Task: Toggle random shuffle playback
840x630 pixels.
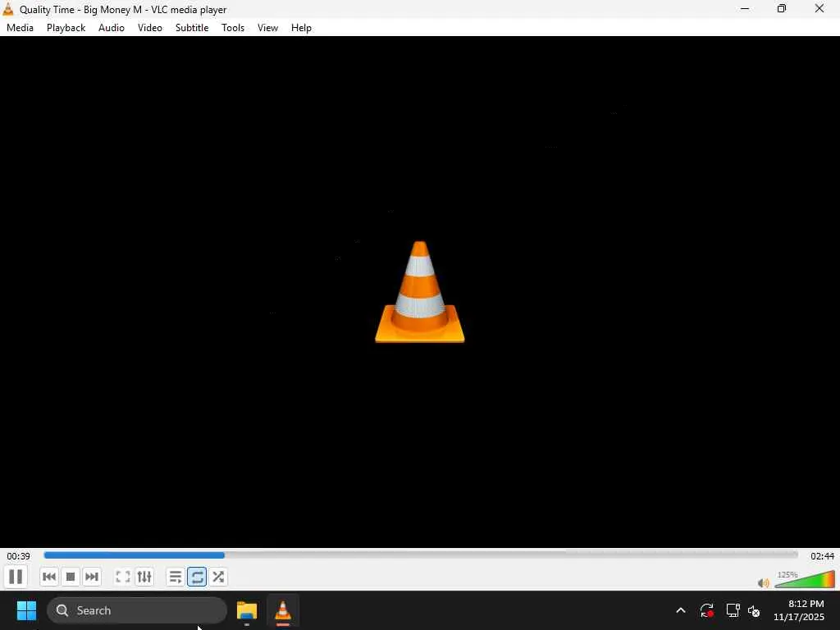Action: pyautogui.click(x=218, y=577)
